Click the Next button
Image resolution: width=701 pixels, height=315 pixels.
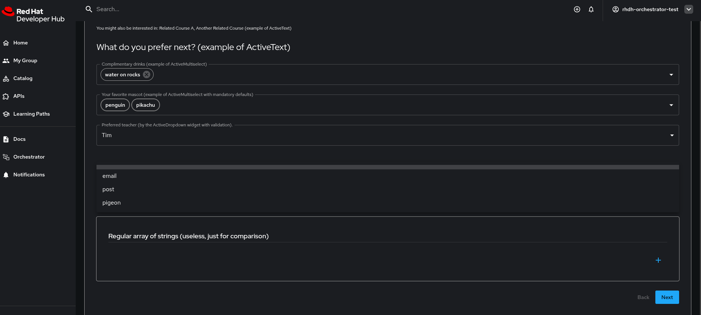click(x=667, y=297)
